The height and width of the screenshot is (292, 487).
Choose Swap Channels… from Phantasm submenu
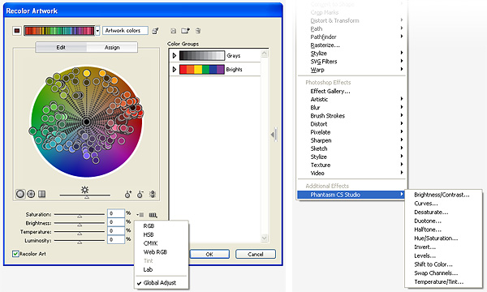click(x=436, y=273)
